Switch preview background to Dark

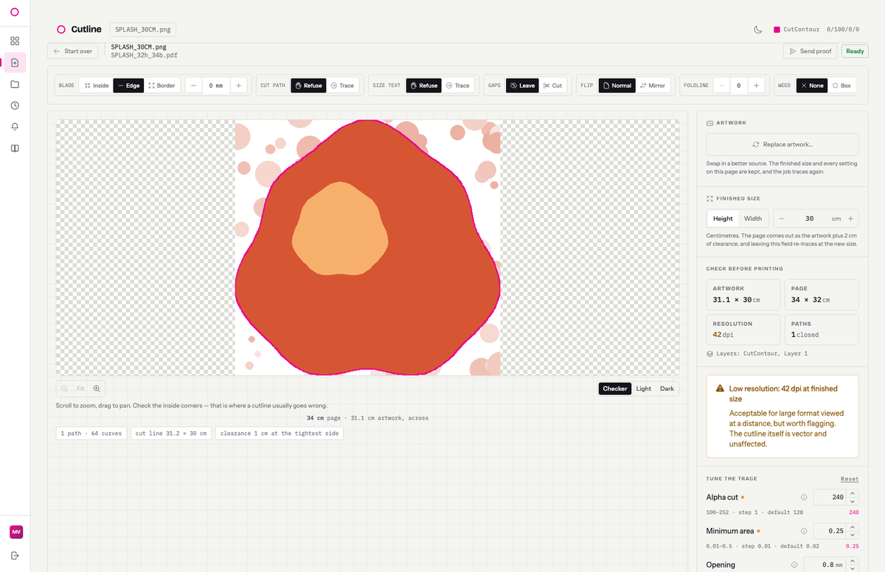click(x=667, y=388)
